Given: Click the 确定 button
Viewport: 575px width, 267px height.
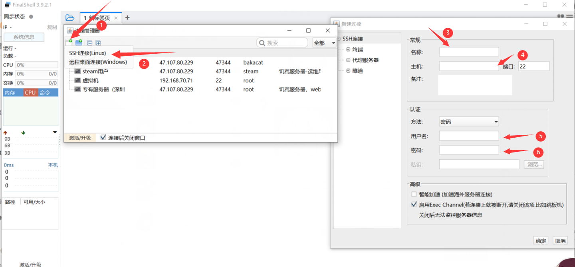Looking at the screenshot, I should tap(541, 240).
